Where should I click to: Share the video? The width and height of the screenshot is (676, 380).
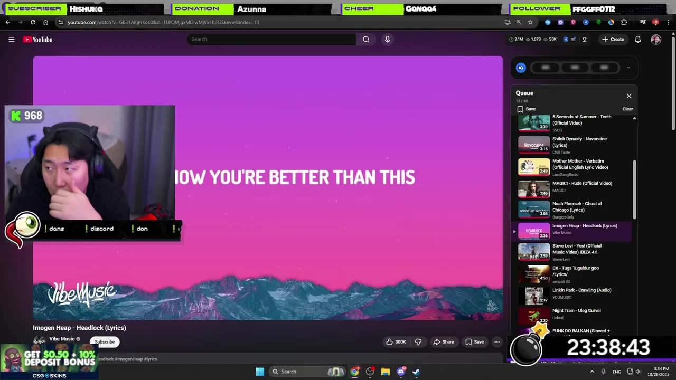tap(443, 342)
